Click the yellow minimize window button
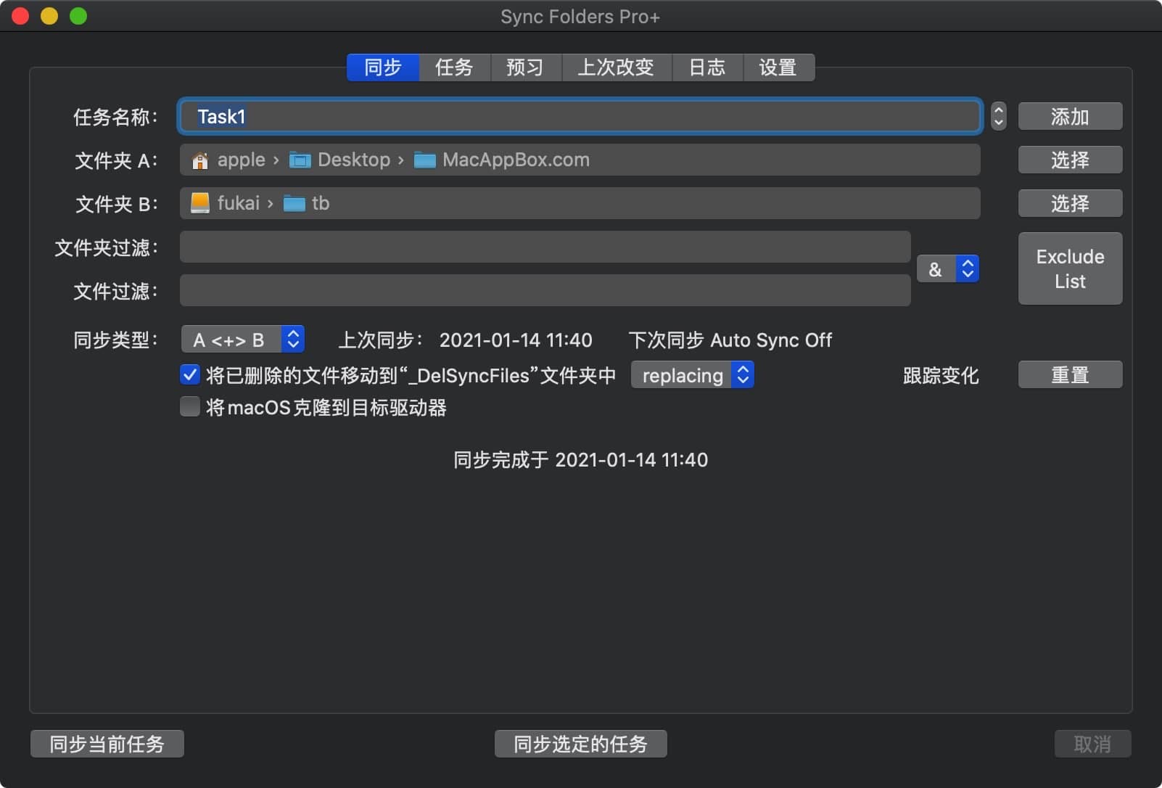This screenshot has height=788, width=1162. coord(49,16)
